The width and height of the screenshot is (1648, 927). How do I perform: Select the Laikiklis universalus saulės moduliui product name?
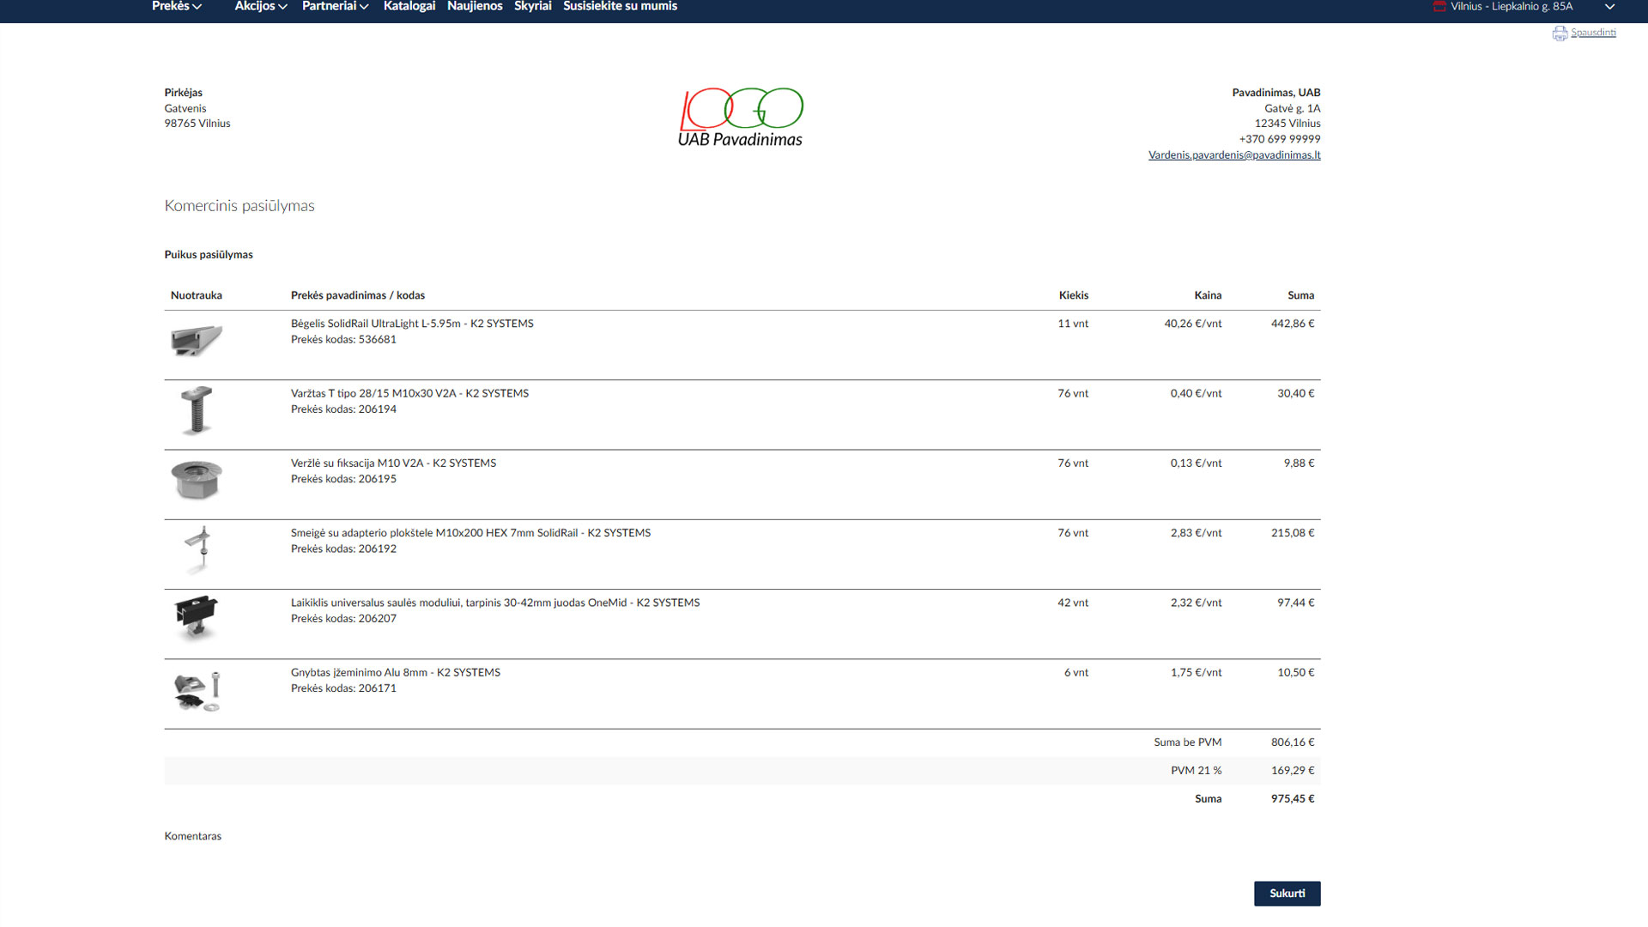coord(495,603)
